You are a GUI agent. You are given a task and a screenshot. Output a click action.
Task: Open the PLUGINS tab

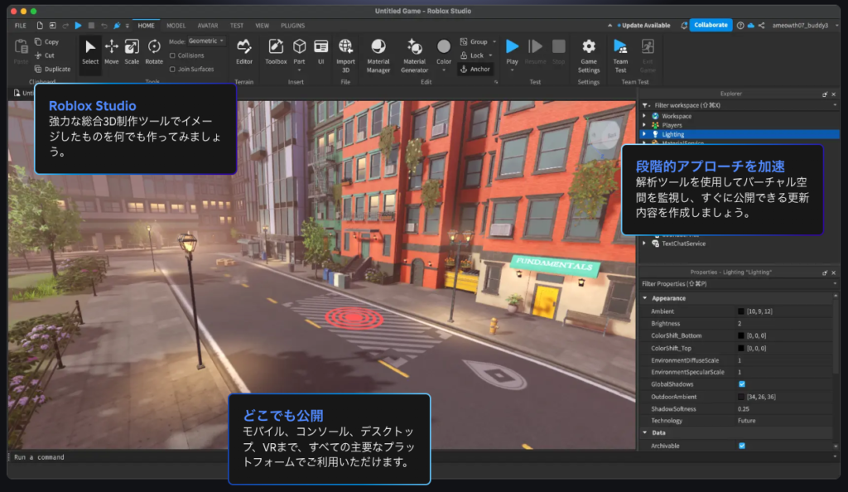click(x=292, y=26)
